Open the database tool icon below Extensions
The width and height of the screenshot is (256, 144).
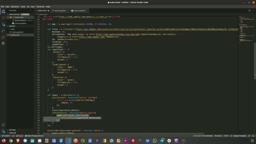pyautogui.click(x=3, y=44)
